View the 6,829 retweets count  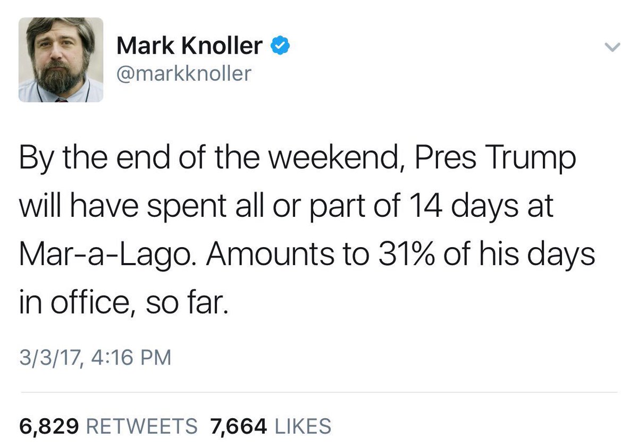[x=49, y=426]
